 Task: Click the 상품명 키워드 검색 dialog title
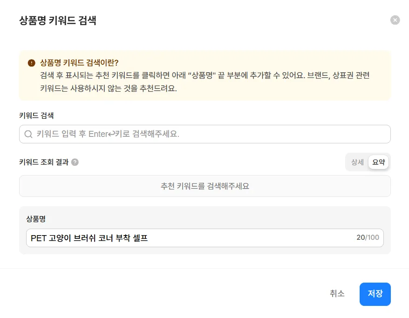click(58, 20)
